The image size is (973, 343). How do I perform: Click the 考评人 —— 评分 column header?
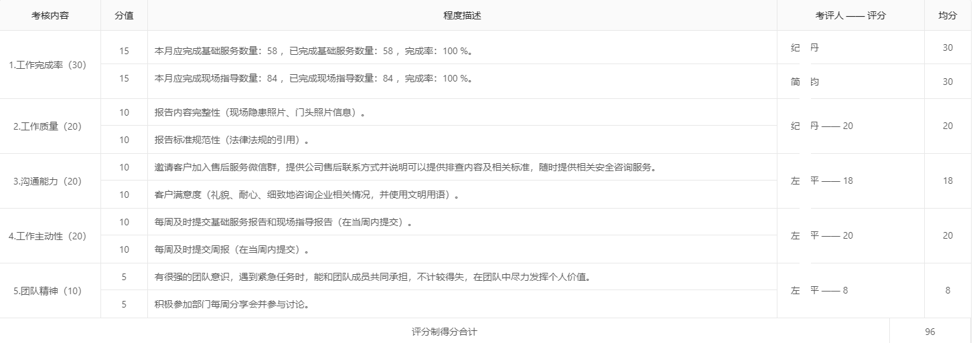pyautogui.click(x=850, y=16)
